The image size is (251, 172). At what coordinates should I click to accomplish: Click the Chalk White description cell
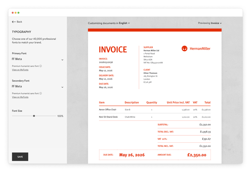[x=130, y=117]
